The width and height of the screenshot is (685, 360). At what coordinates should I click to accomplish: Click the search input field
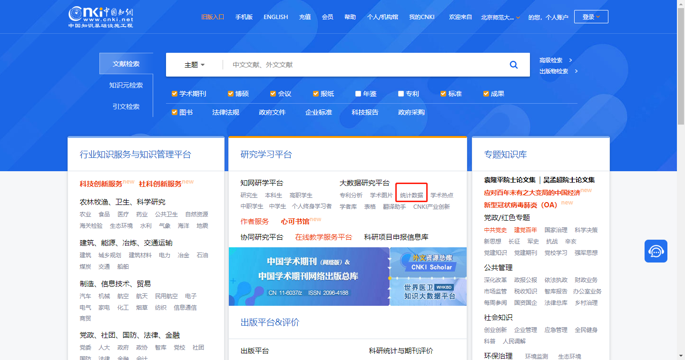(362, 65)
